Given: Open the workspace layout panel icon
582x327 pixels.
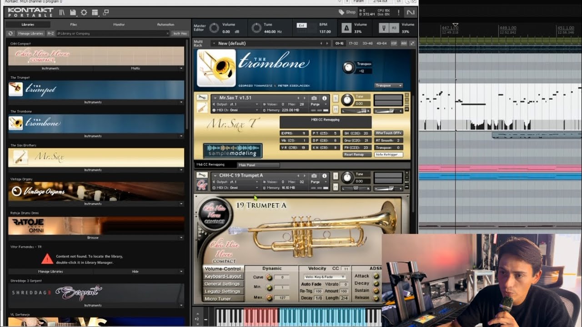Looking at the screenshot, I should click(95, 12).
